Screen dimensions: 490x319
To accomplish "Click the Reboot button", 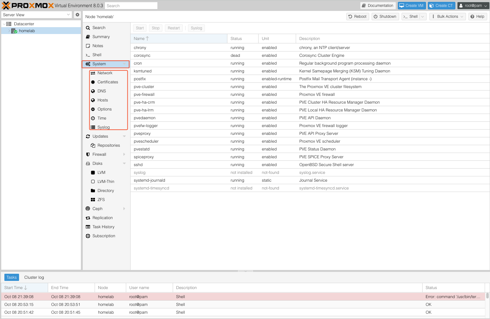I will (x=358, y=17).
